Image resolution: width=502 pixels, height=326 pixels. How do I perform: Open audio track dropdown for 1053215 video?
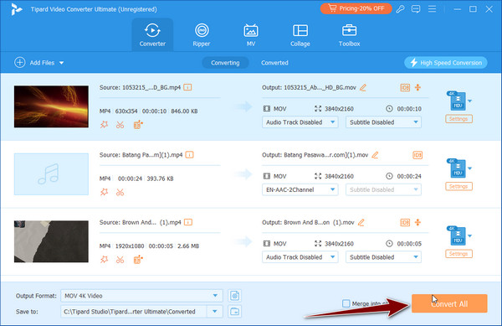point(300,122)
